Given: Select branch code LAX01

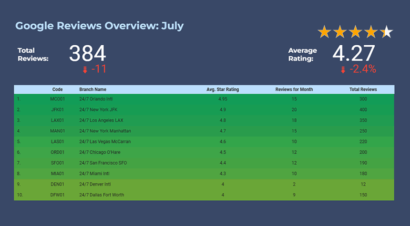Looking at the screenshot, I should pyautogui.click(x=58, y=120).
